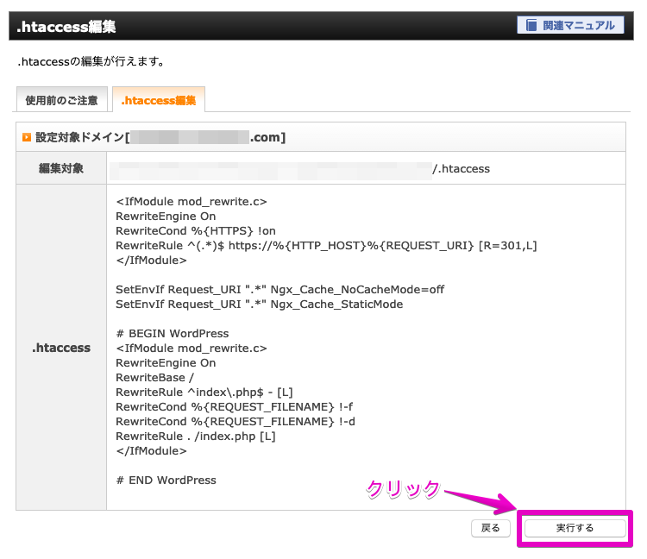Viewport: 647px width, 559px height.
Task: Click the '# BEGIN WordPress' line
Action: pyautogui.click(x=173, y=333)
